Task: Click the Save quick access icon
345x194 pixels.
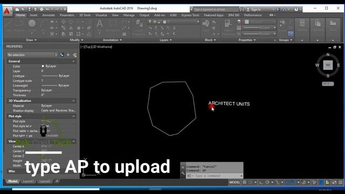Action: point(29,9)
